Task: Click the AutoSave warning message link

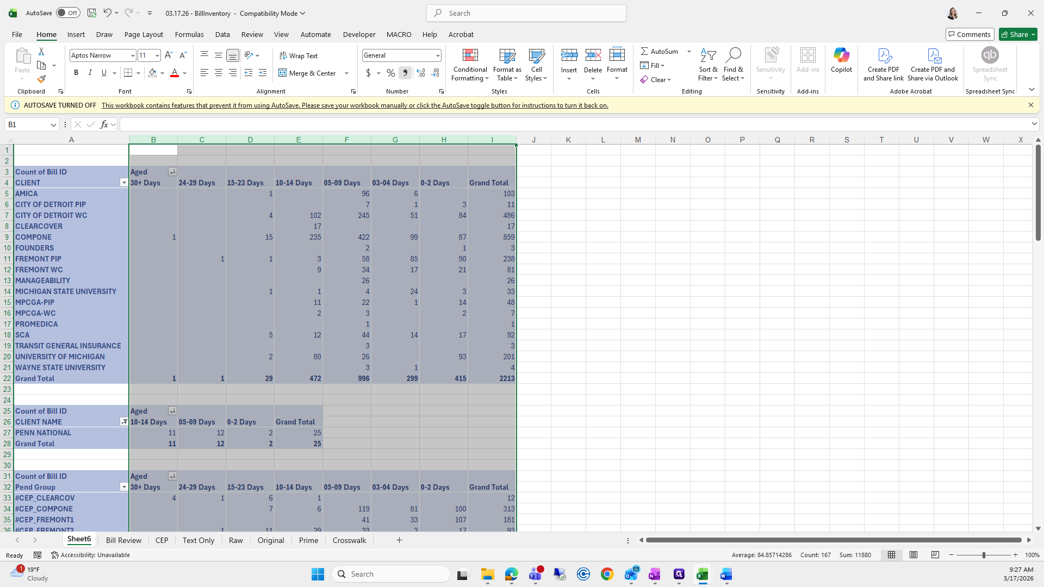Action: (x=355, y=105)
